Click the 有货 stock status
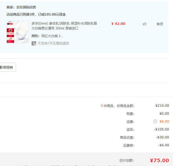Screen dimensions: 173x166 point(160,24)
